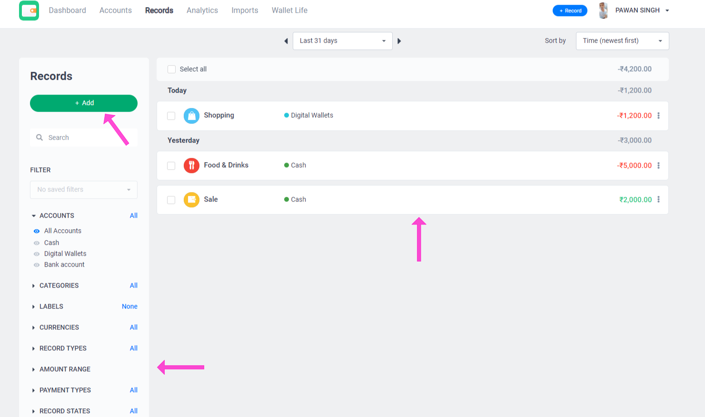Viewport: 705px width, 417px height.
Task: Toggle the Digital Wallets eye icon
Action: click(37, 254)
